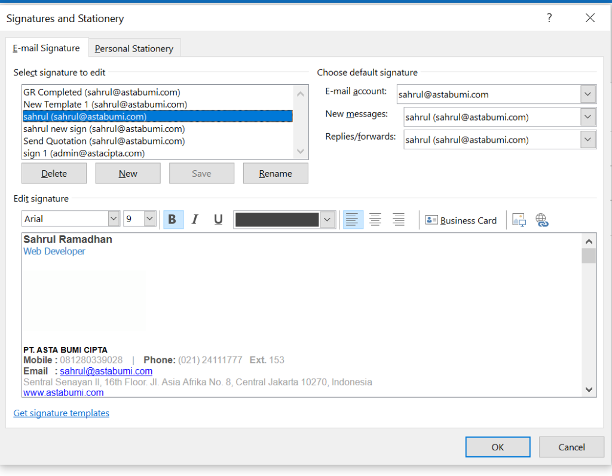Insert picture into signature
This screenshot has width=612, height=476.
click(519, 220)
